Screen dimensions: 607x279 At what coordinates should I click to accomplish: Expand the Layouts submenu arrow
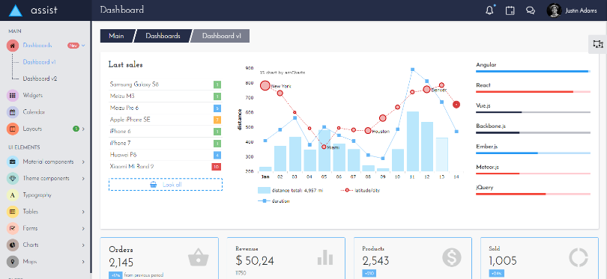[83, 129]
